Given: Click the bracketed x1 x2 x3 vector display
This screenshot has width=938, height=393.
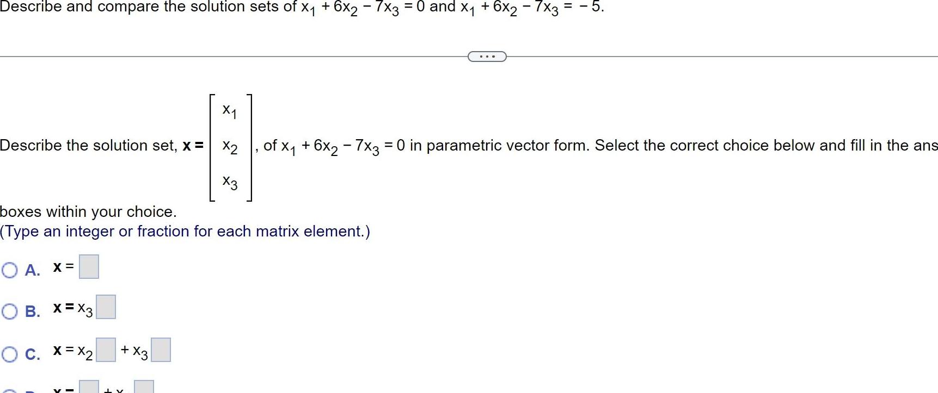Looking at the screenshot, I should tap(230, 146).
